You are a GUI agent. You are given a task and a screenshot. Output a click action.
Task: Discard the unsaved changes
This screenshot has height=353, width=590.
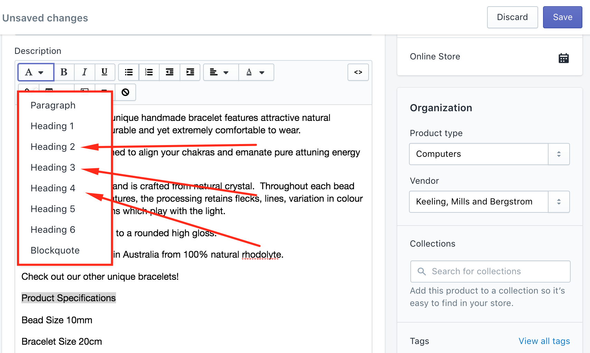coord(512,17)
